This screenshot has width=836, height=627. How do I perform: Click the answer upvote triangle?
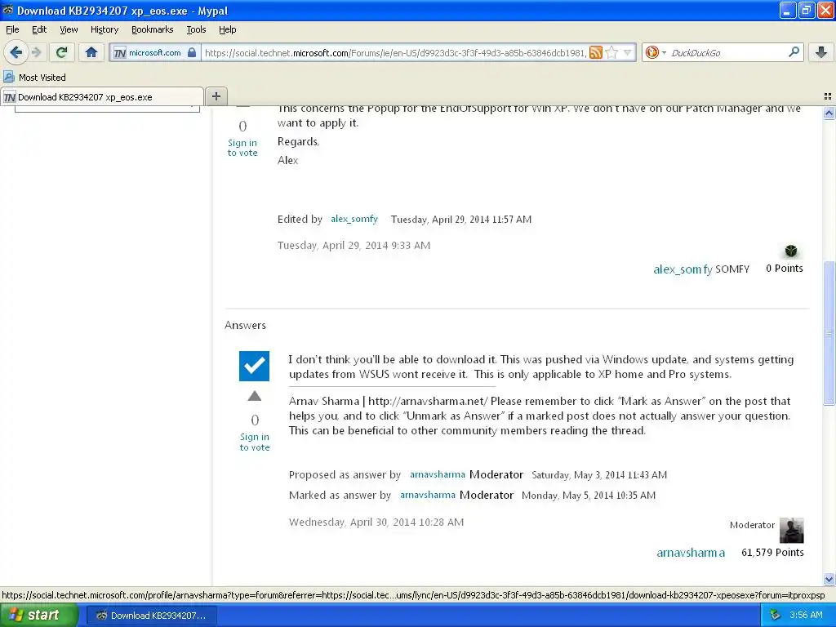[255, 396]
